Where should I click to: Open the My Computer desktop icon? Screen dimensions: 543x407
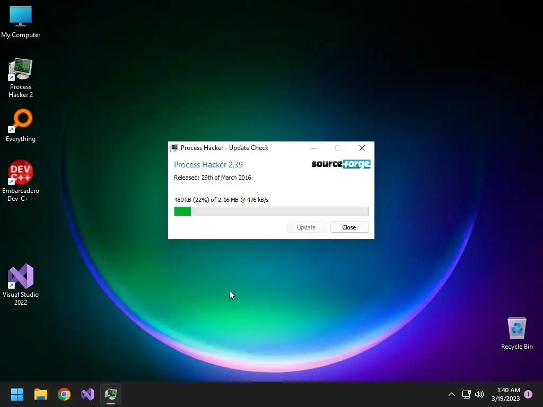pos(21,22)
